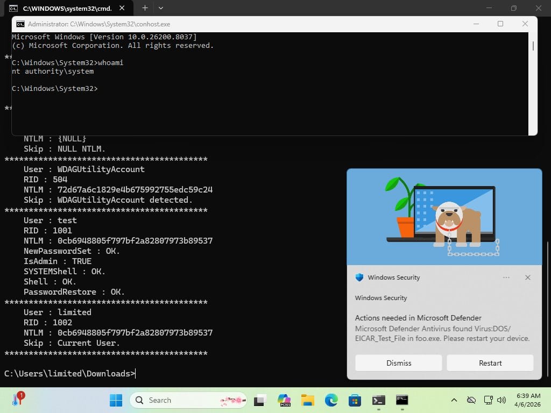Screen dimensions: 551x413
Task: Select the cmd.exe tab in the terminal window
Action: click(x=65, y=8)
